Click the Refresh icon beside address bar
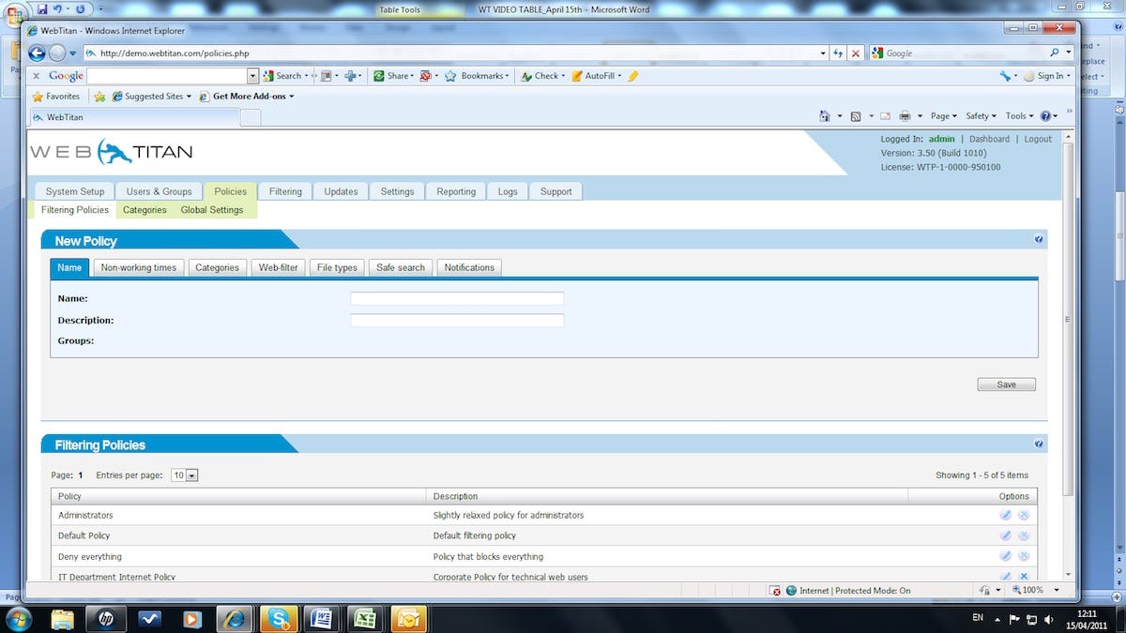The image size is (1126, 633). click(x=838, y=53)
